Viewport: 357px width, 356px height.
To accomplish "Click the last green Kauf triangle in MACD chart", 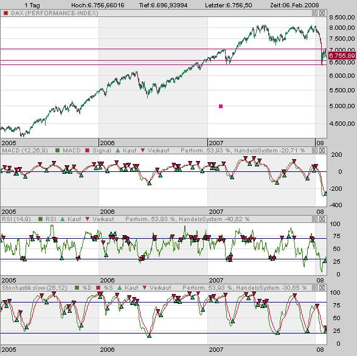I will [x=325, y=194].
